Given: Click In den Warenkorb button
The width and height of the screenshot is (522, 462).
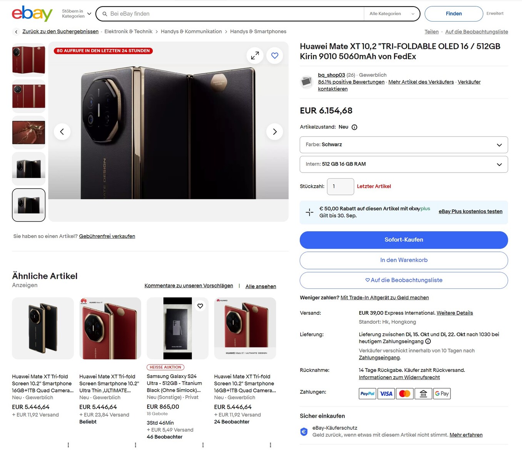Looking at the screenshot, I should point(404,260).
